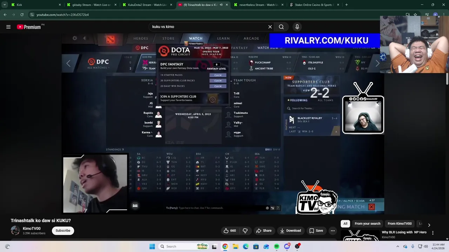
Task: Open Spotify from the taskbar
Action: point(276,246)
